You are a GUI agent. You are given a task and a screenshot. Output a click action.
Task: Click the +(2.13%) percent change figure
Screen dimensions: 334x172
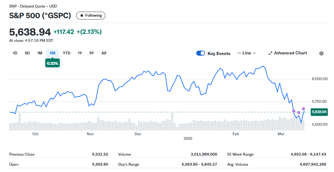[89, 32]
